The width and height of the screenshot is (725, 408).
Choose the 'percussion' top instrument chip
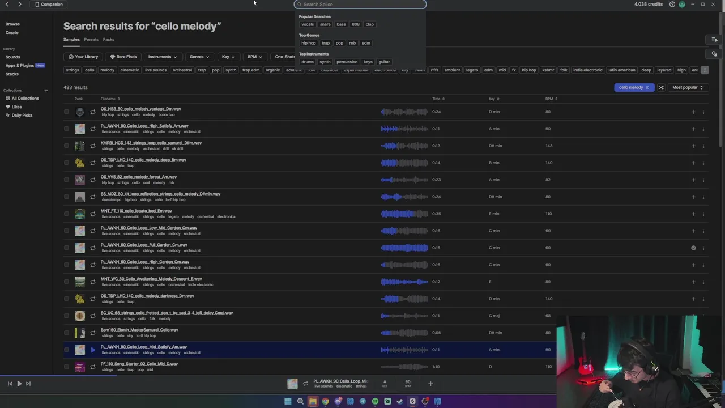point(347,62)
